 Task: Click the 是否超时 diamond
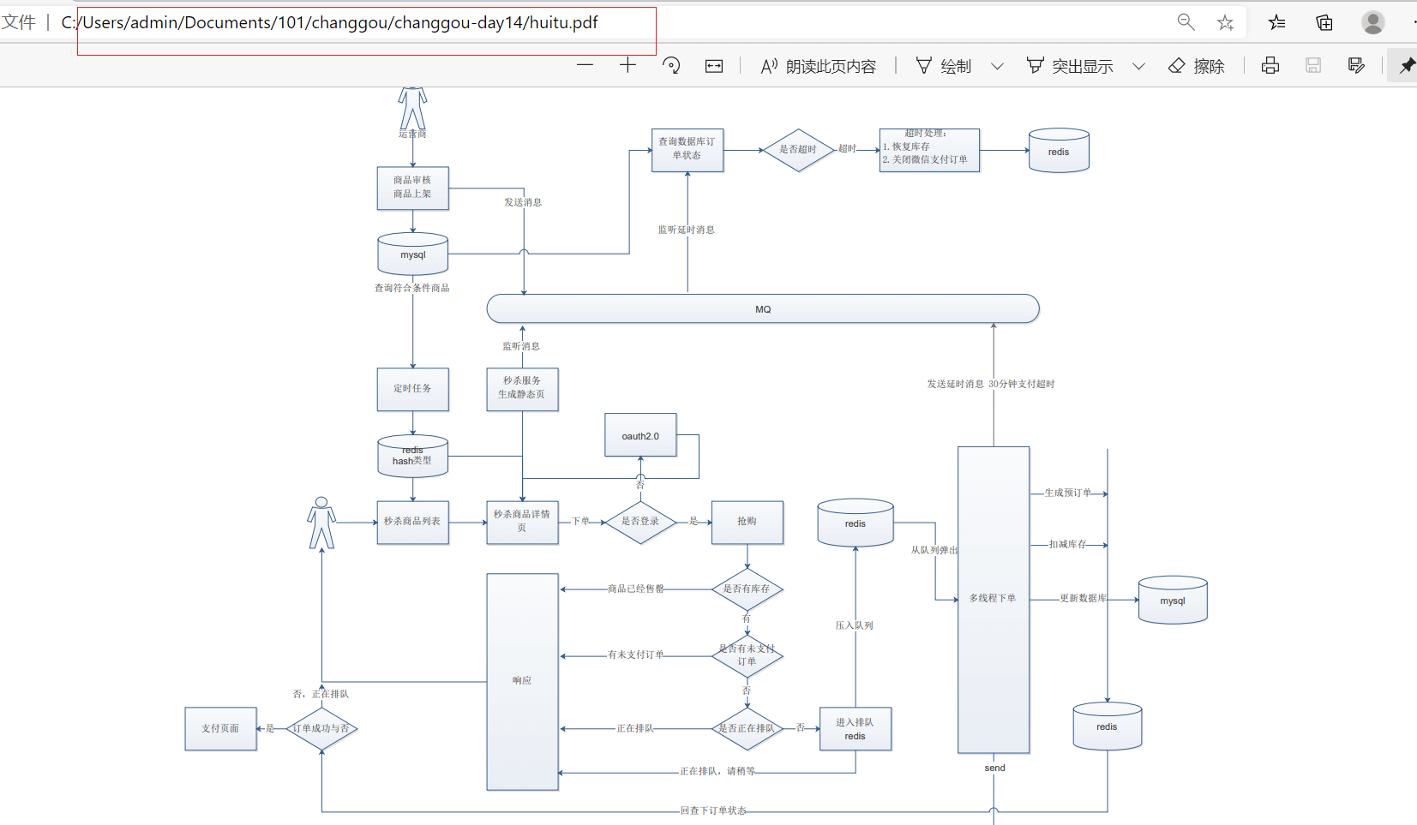798,150
